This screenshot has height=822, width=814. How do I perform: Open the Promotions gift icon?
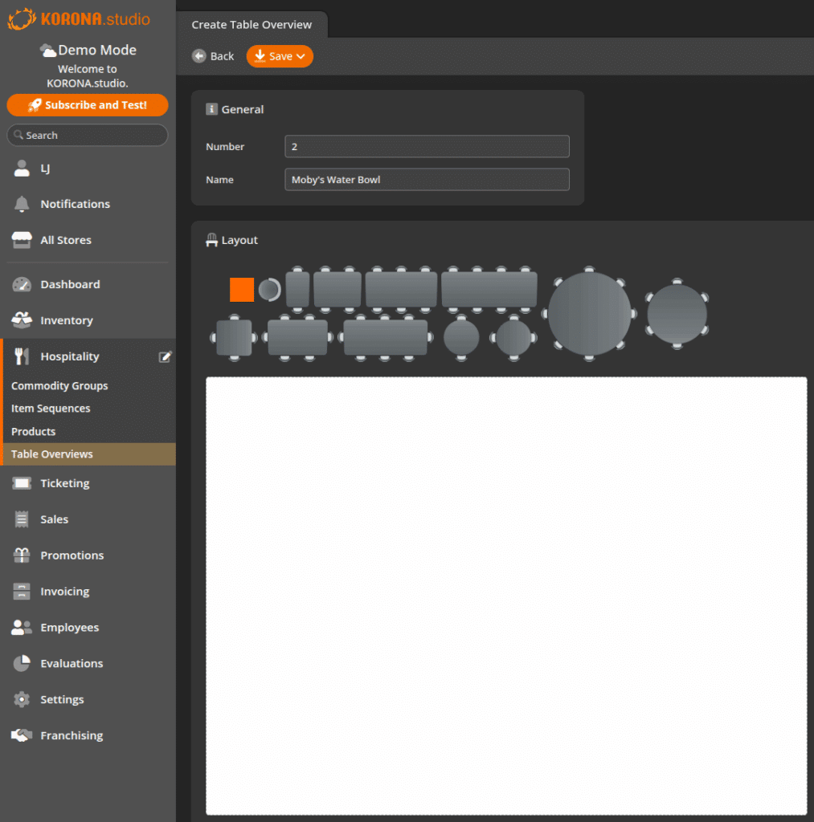click(x=22, y=555)
